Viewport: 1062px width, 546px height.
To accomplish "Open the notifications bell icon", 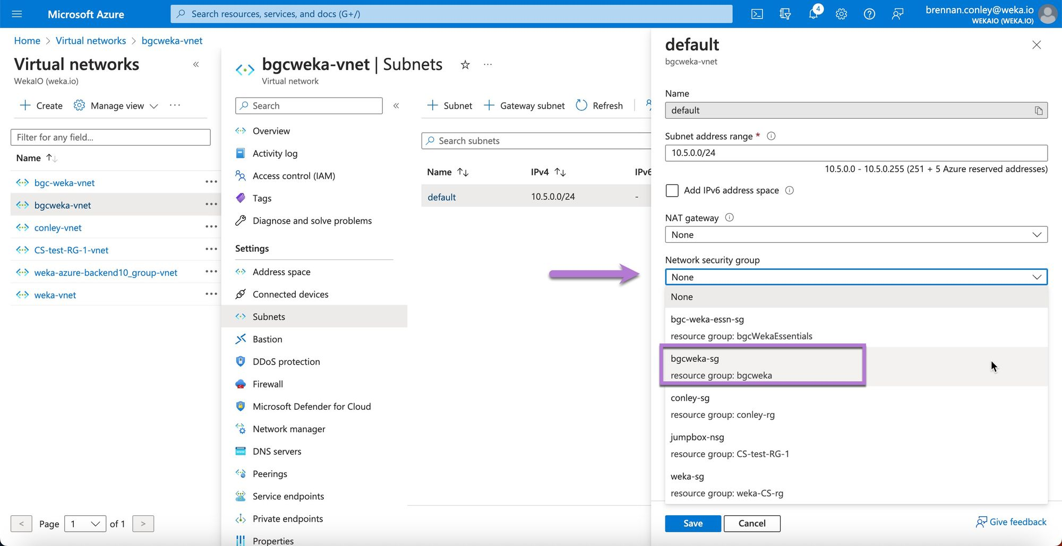I will tap(813, 14).
